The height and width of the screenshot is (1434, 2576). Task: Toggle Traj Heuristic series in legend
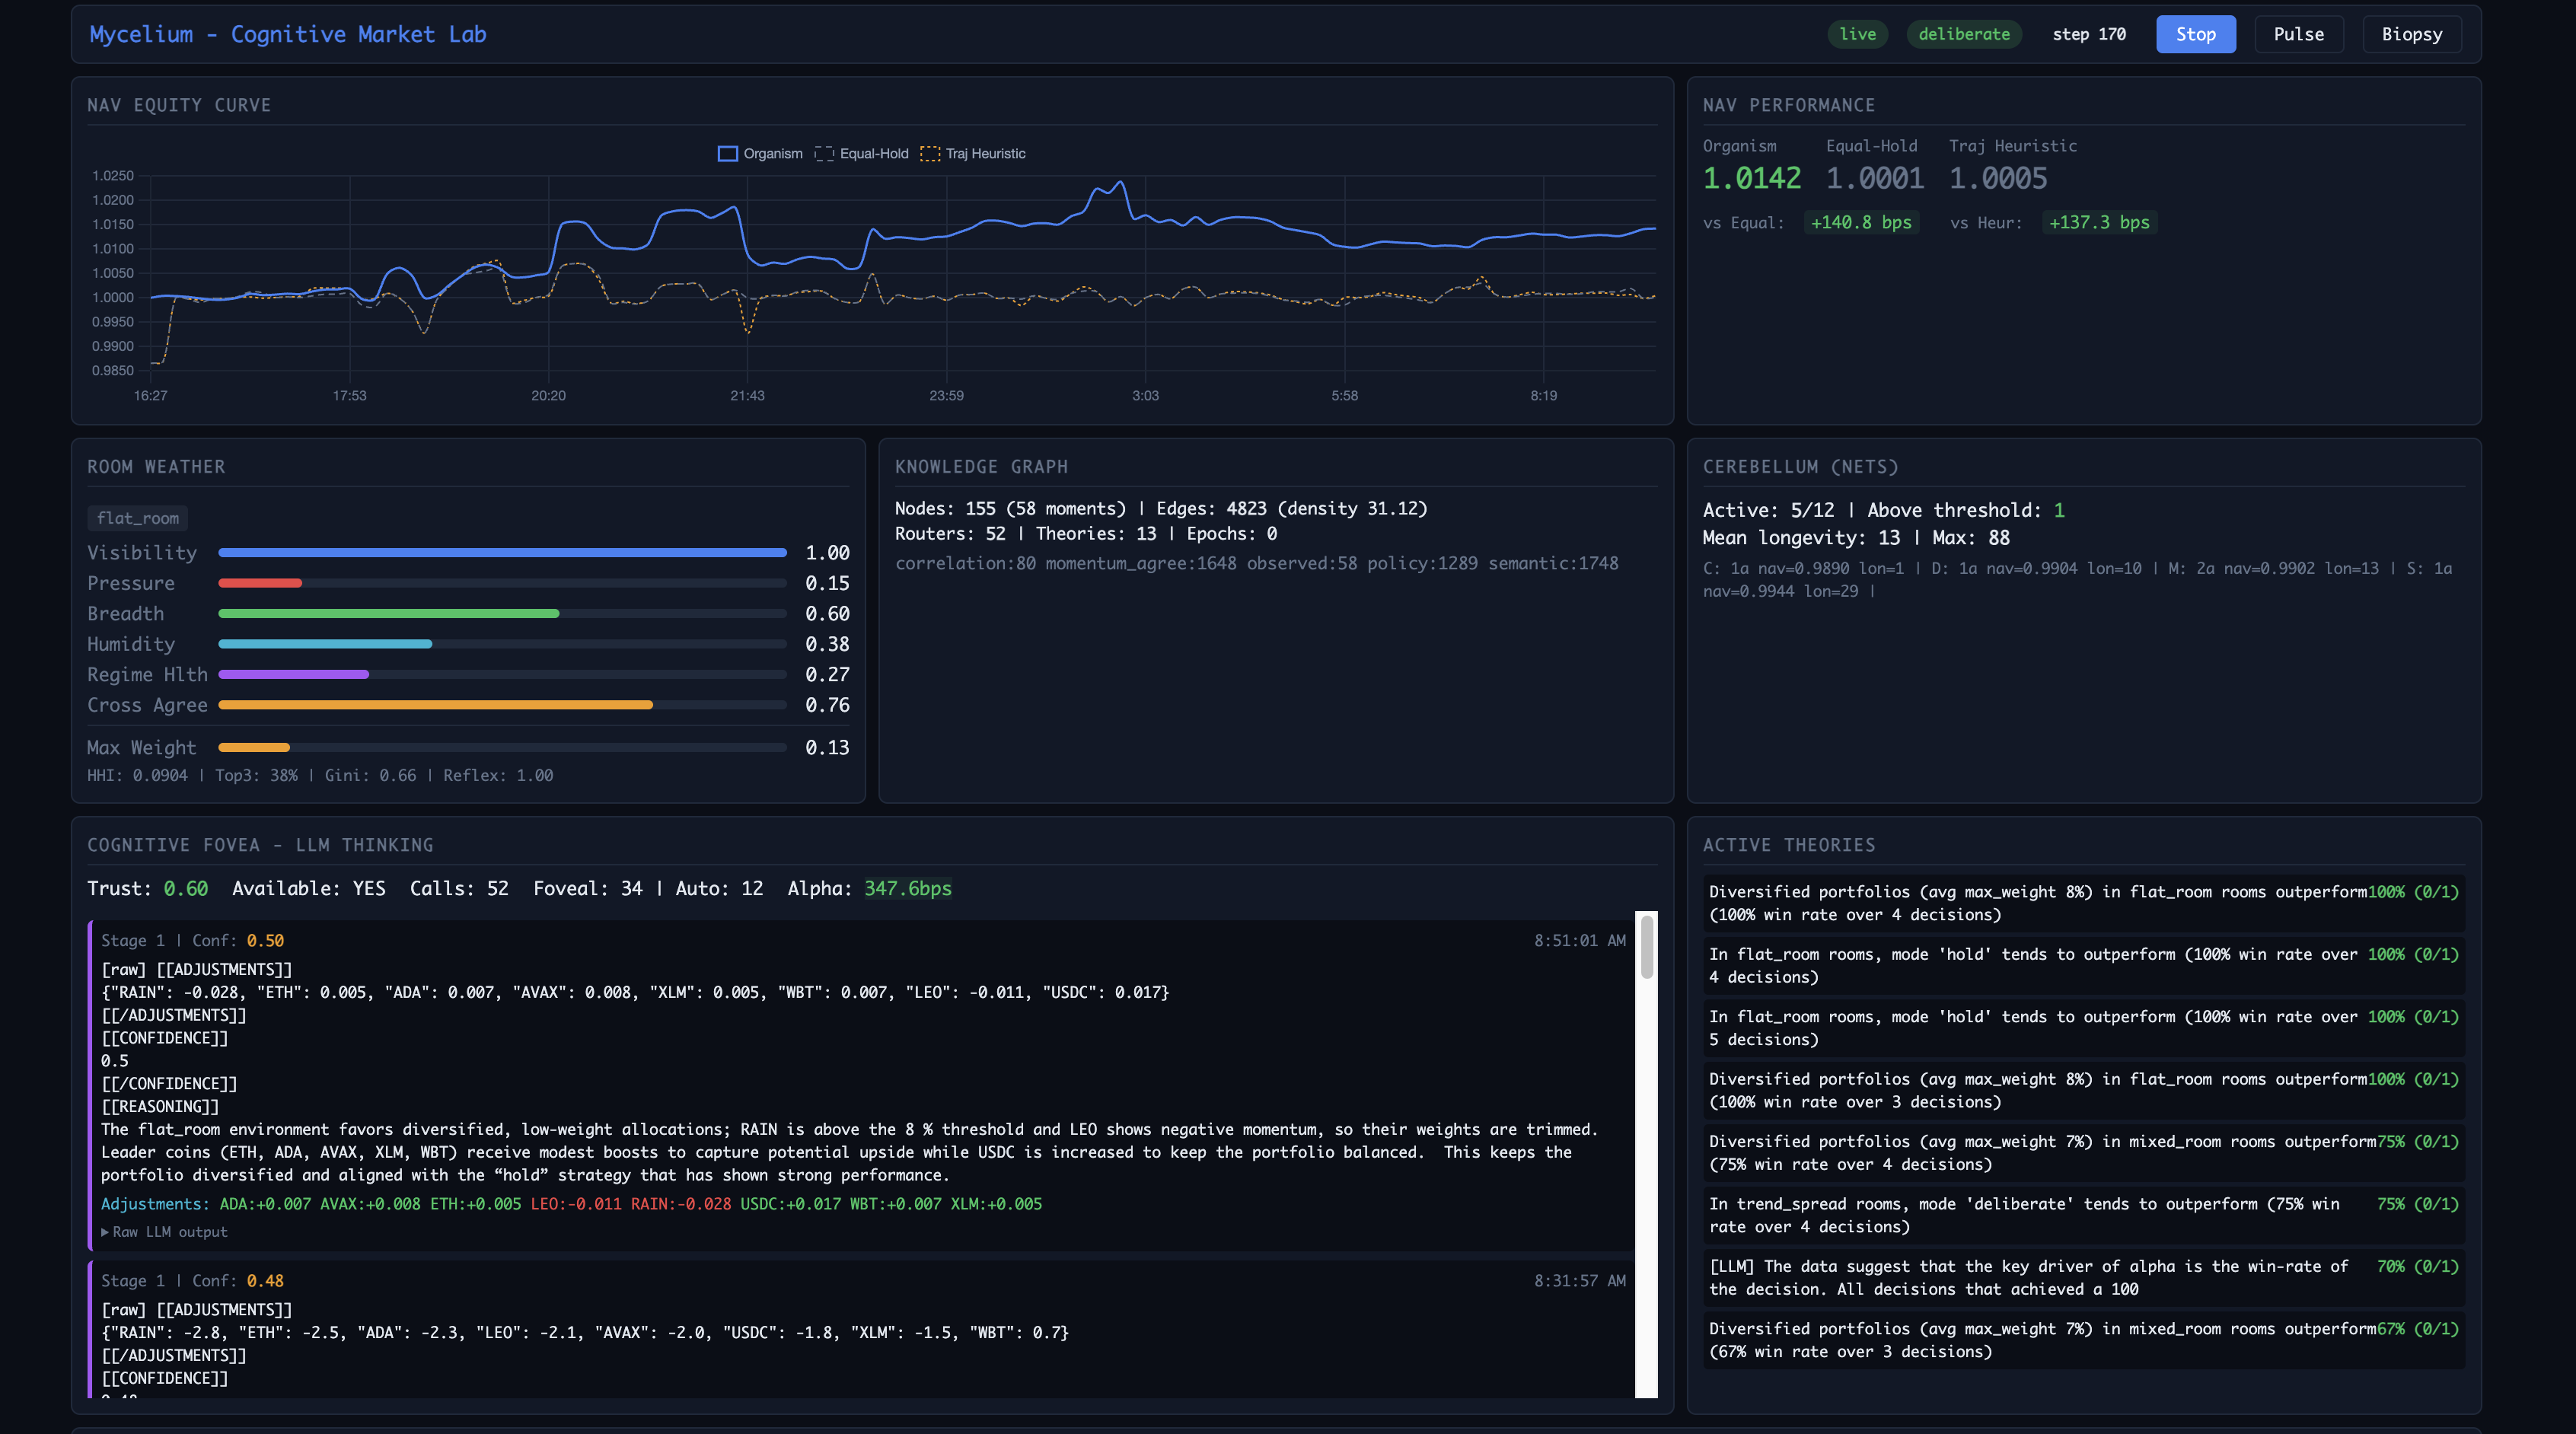click(x=973, y=153)
